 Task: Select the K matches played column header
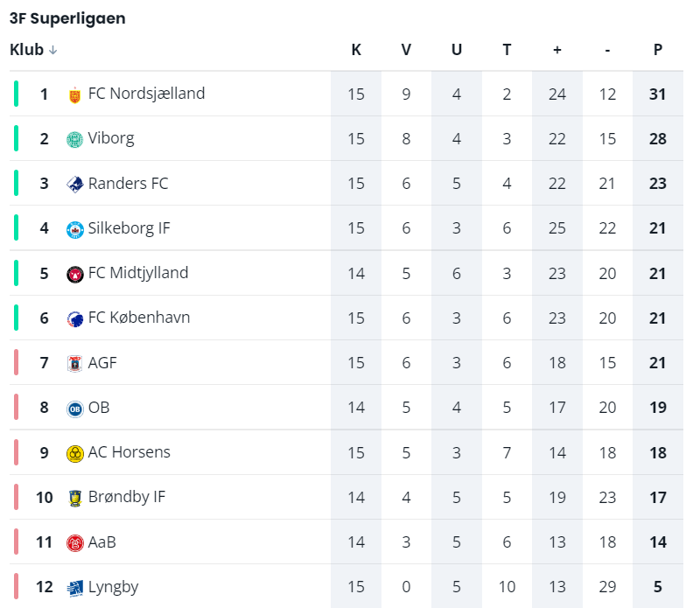tap(356, 50)
